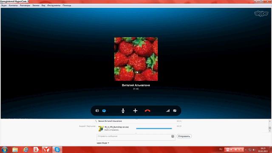End the call with the red hang-up button
This screenshot has width=272, height=153.
[147, 110]
